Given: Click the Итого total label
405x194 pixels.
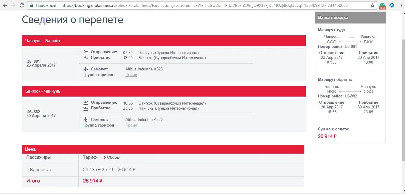Looking at the screenshot, I should 33,181.
